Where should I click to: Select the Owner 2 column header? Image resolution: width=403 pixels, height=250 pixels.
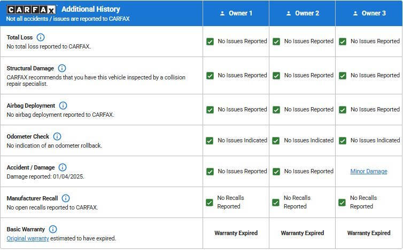coord(302,13)
